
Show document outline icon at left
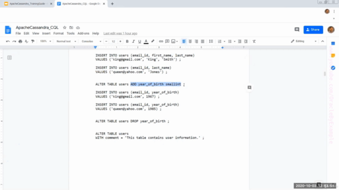[x=10, y=58]
